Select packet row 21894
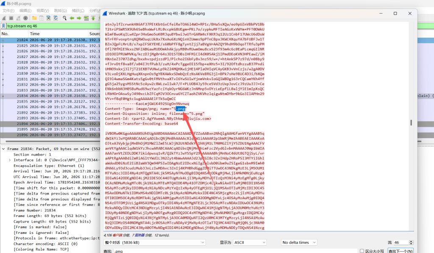This screenshot has height=253, width=434. [x=50, y=124]
